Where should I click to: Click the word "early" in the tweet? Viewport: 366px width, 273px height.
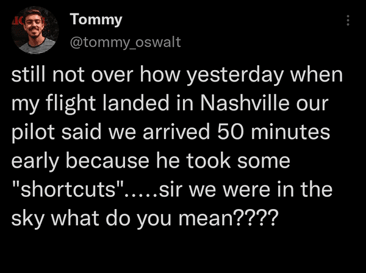click(x=35, y=161)
